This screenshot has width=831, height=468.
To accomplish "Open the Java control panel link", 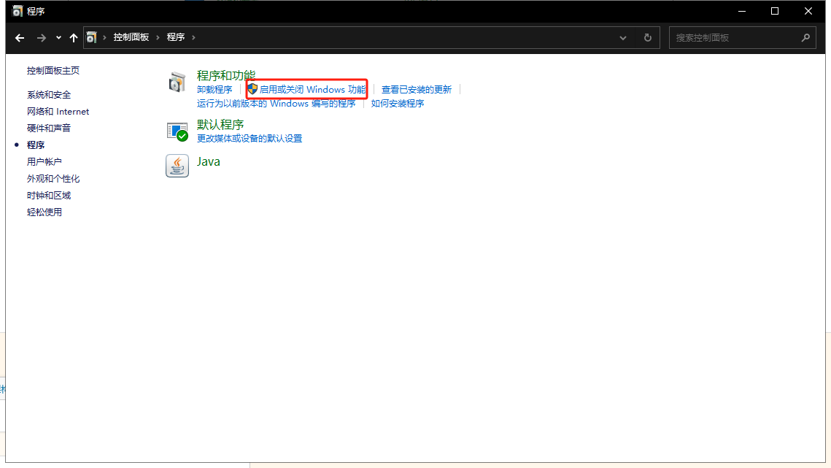I will pos(208,162).
